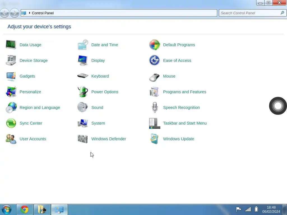Open the Display settings link
The image size is (287, 215).
[x=98, y=60]
